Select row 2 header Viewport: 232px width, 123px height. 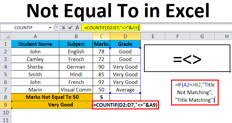[x=6, y=51]
